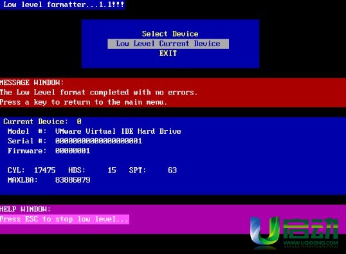Screen dimensions: 346x254
Task: Select the 'Select Device' menu option
Action: pyautogui.click(x=170, y=34)
